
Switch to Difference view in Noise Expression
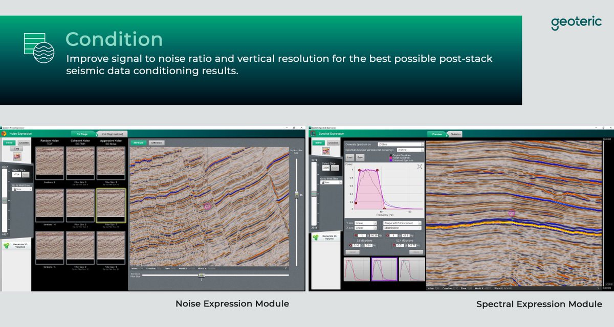pos(157,143)
